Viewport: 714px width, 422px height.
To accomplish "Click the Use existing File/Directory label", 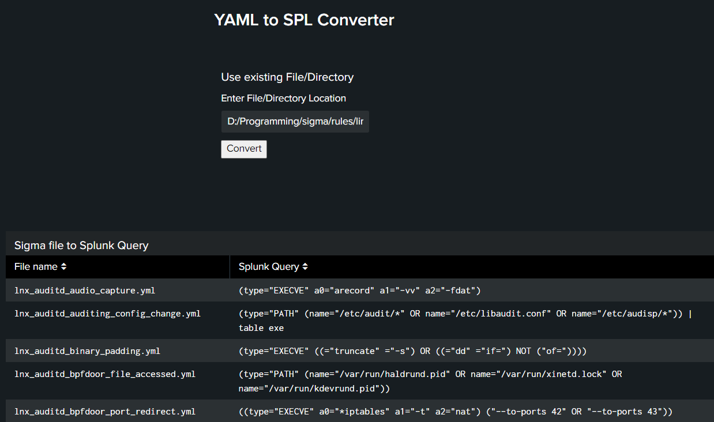I will tap(287, 77).
